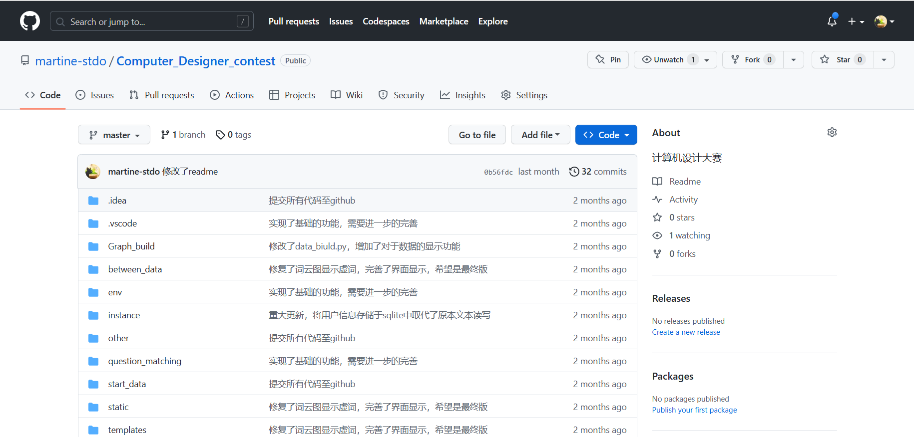Select the Code tab
The height and width of the screenshot is (437, 914).
43,95
